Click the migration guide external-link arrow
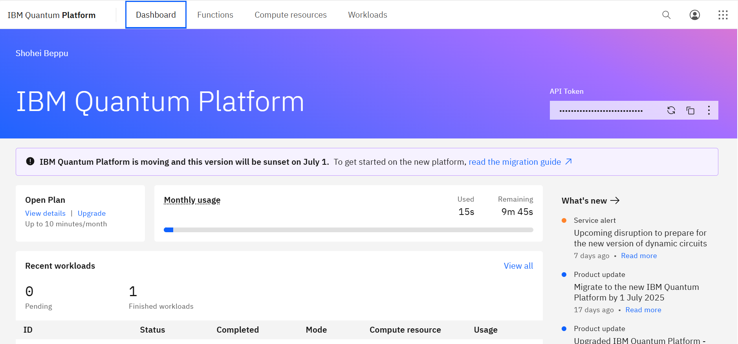 click(568, 162)
